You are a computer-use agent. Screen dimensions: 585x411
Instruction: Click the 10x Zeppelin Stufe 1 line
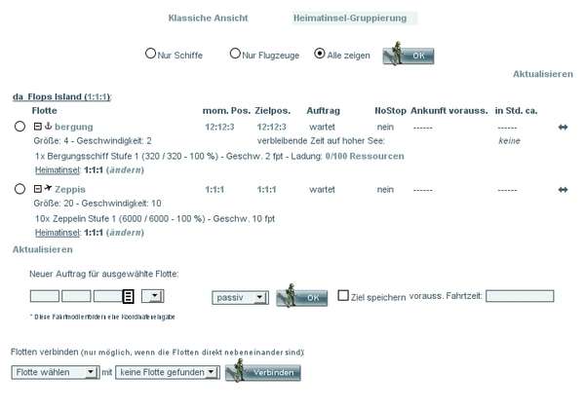[155, 219]
